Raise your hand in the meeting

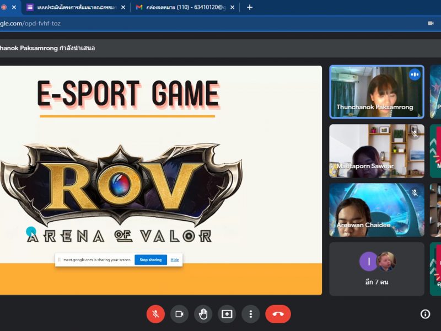(x=203, y=314)
